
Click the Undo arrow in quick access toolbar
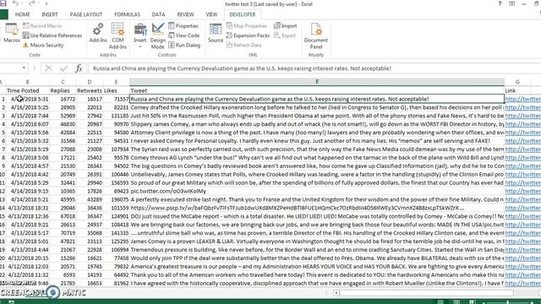[15, 3]
